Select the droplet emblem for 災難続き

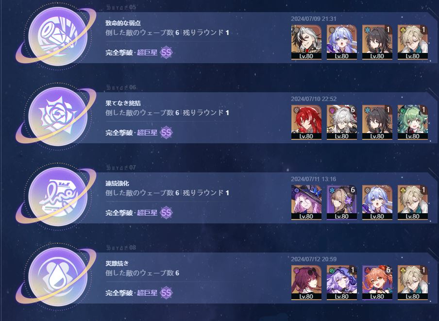tap(58, 276)
